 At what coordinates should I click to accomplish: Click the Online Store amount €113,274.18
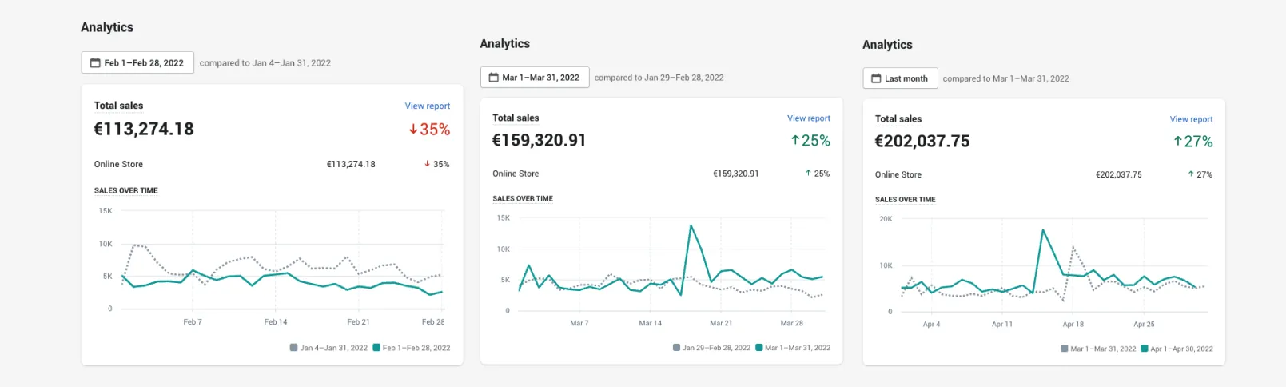351,164
